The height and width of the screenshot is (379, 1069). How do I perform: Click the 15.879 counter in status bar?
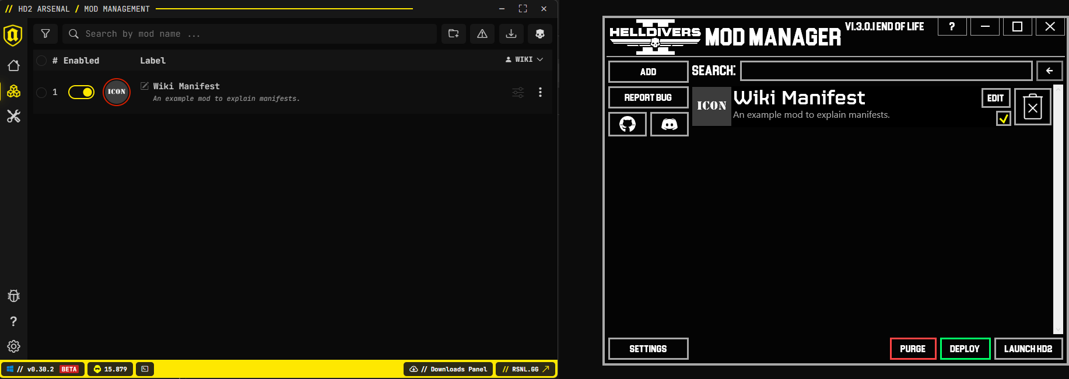click(x=110, y=369)
